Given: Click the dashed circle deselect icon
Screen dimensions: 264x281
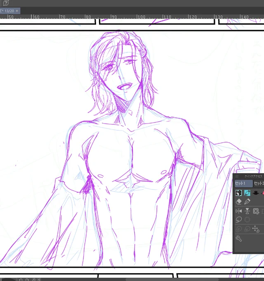Looking at the screenshot, I should pyautogui.click(x=247, y=219).
